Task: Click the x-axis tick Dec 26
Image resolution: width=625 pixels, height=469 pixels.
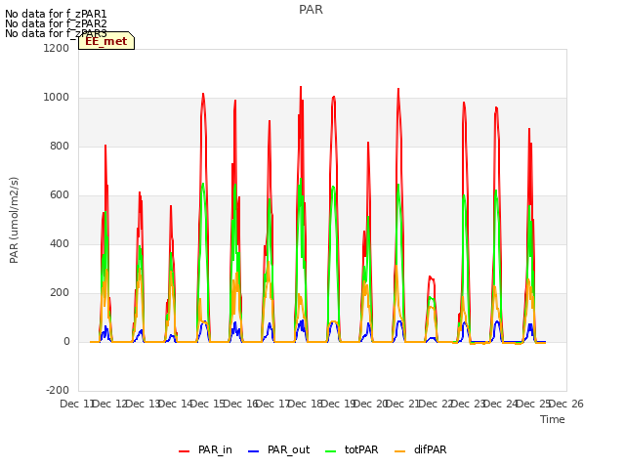Action: (x=566, y=404)
